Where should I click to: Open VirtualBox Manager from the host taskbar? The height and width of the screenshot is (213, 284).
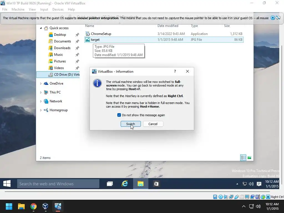click(x=45, y=206)
